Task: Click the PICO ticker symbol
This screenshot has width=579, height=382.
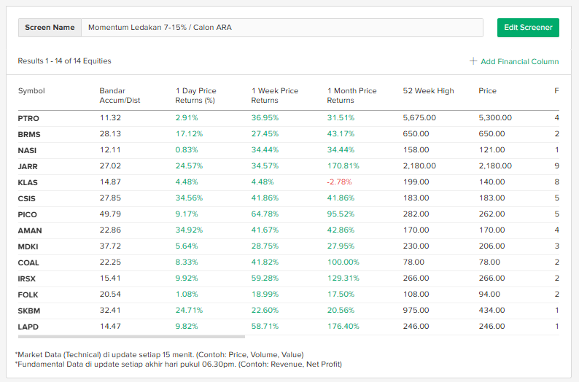Action: 28,214
